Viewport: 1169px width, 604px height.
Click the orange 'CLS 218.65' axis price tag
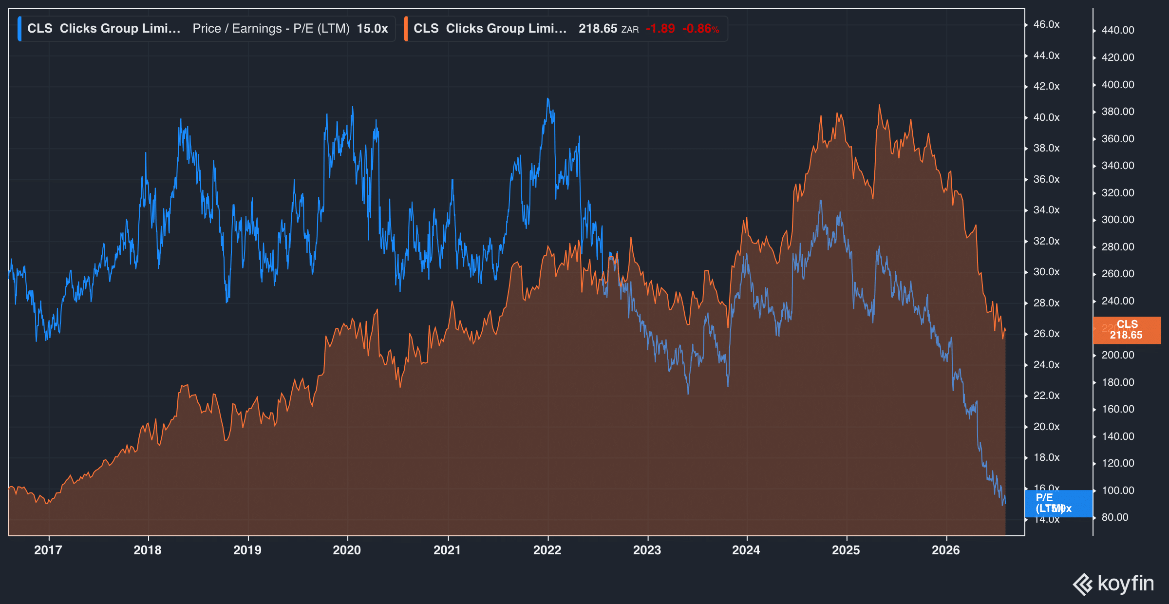1127,330
